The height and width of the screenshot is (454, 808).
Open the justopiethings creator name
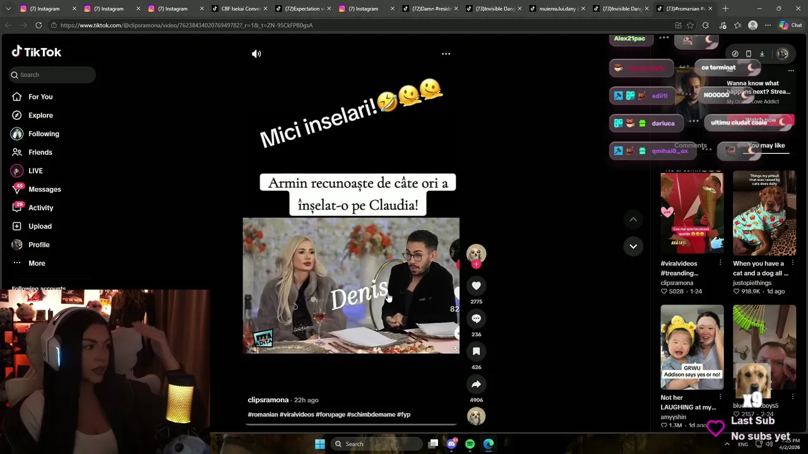tap(752, 283)
